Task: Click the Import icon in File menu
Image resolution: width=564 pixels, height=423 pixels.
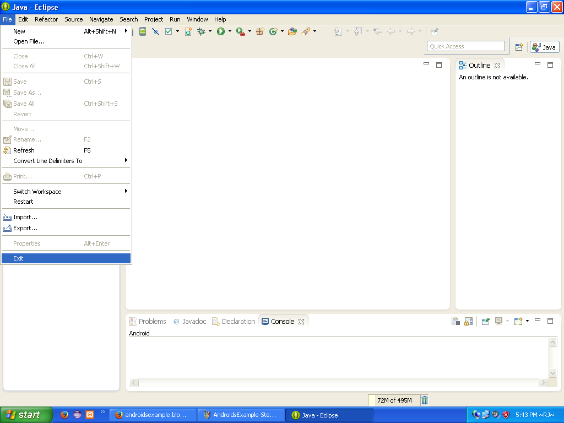Action: pos(7,217)
